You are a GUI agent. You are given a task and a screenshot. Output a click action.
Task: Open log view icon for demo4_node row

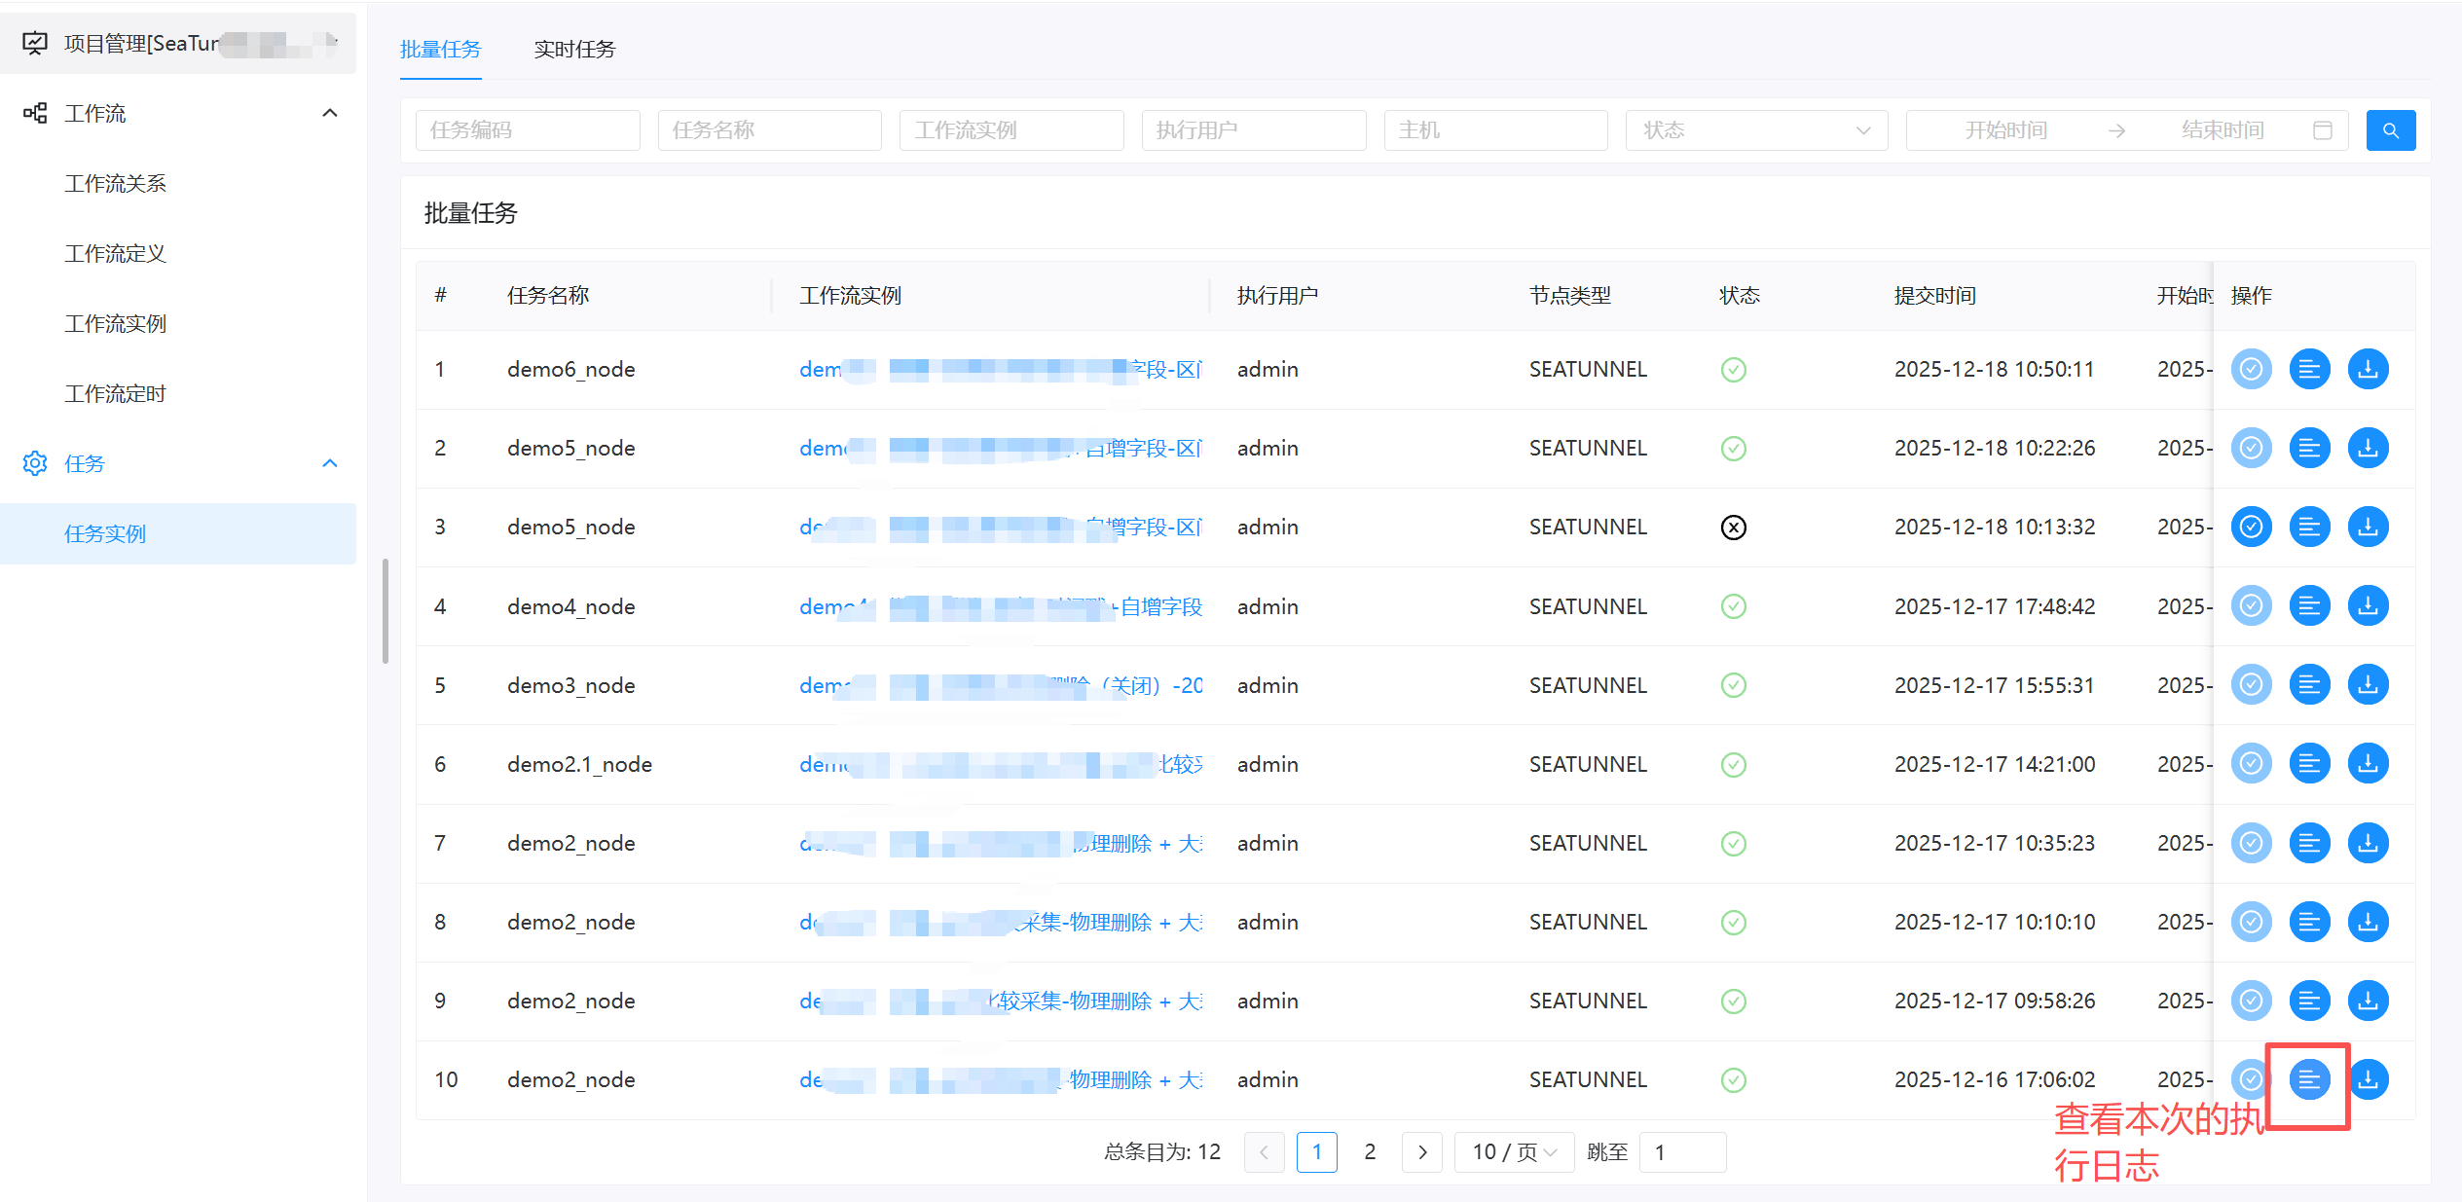click(x=2308, y=606)
